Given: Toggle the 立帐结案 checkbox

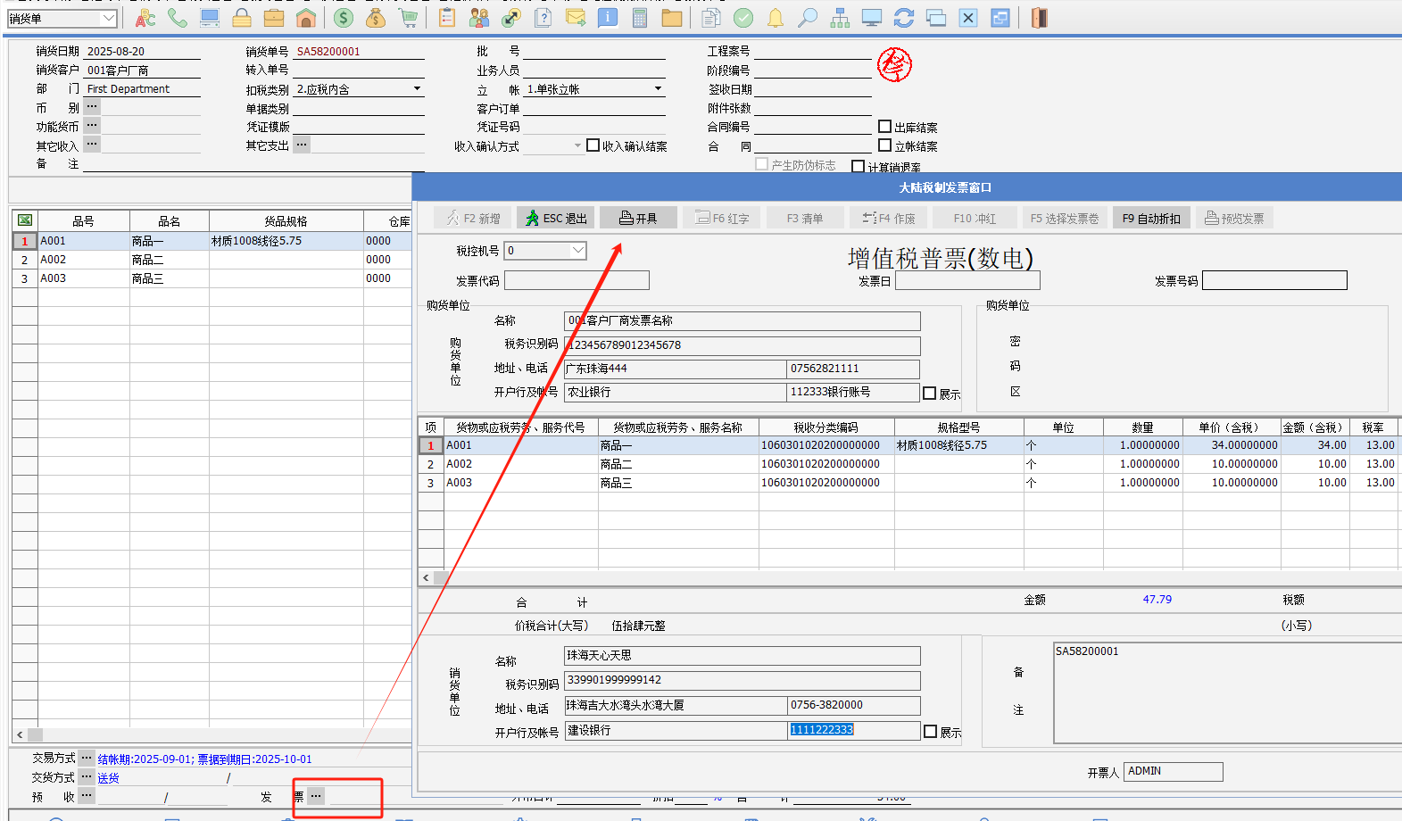Looking at the screenshot, I should coord(885,145).
